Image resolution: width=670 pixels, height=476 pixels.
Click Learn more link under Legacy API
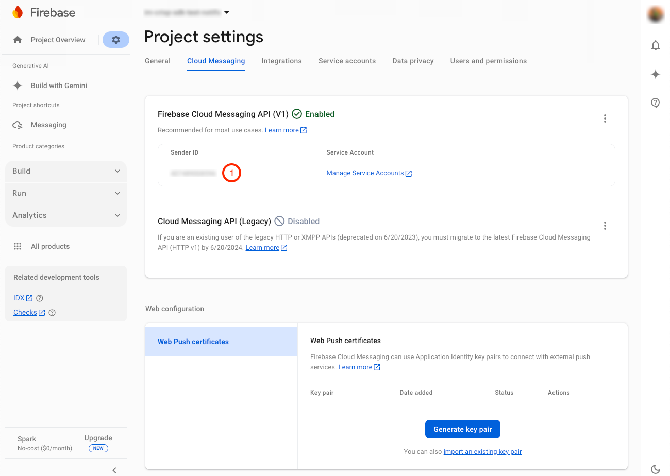click(x=262, y=248)
